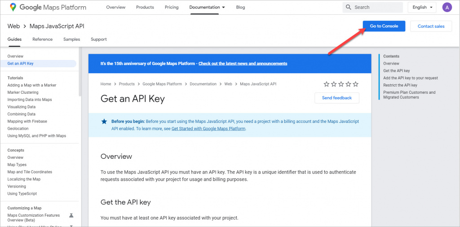
Task: Give the page a four star rating
Action: pos(348,84)
